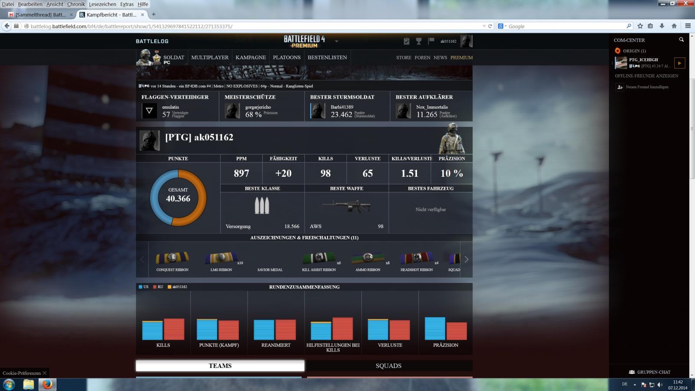Open the FOREN link
This screenshot has height=391, width=695.
point(422,57)
